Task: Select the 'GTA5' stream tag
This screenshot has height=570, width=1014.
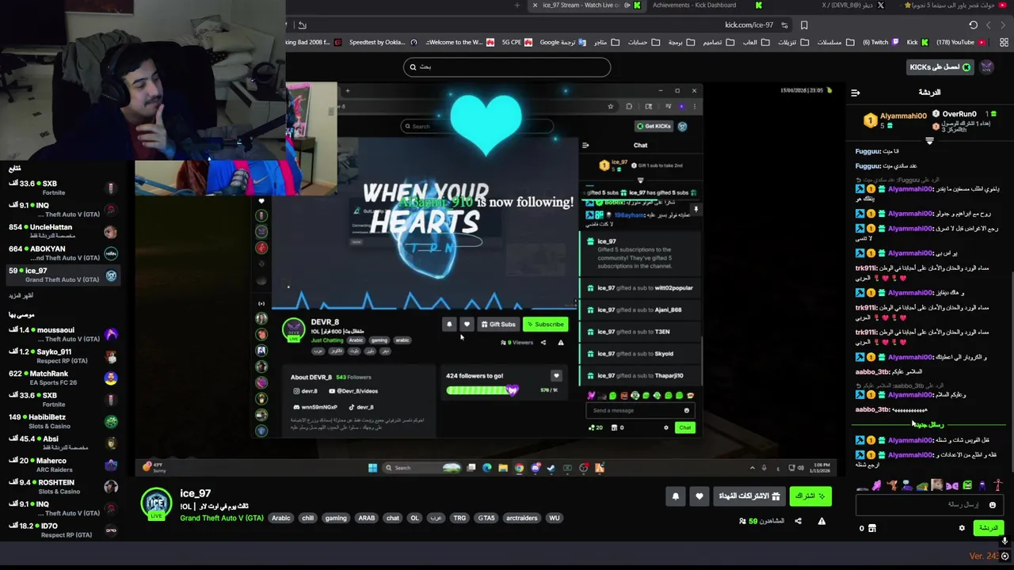Action: [x=486, y=518]
